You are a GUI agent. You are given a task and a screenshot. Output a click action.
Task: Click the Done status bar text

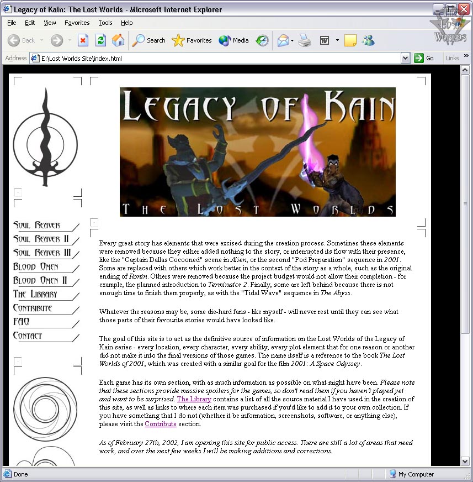21,474
